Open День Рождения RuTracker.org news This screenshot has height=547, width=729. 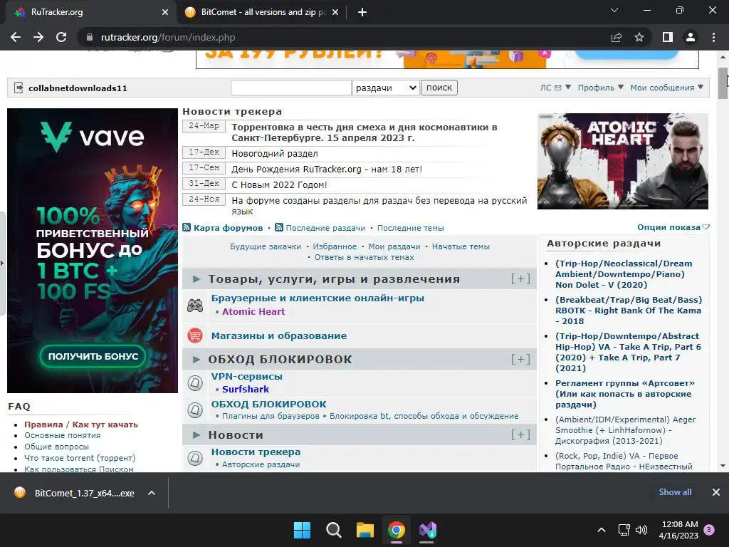point(326,170)
